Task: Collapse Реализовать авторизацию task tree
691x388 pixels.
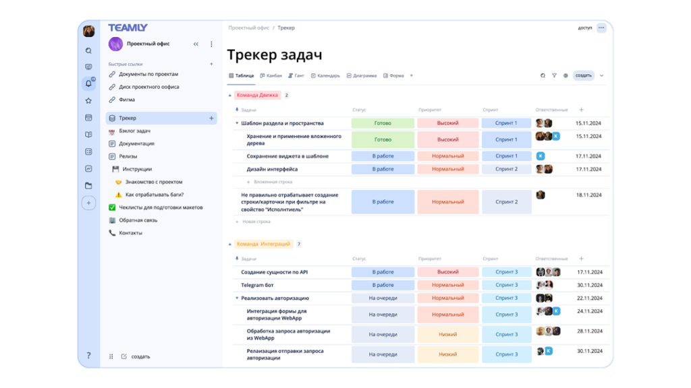Action: pos(237,298)
